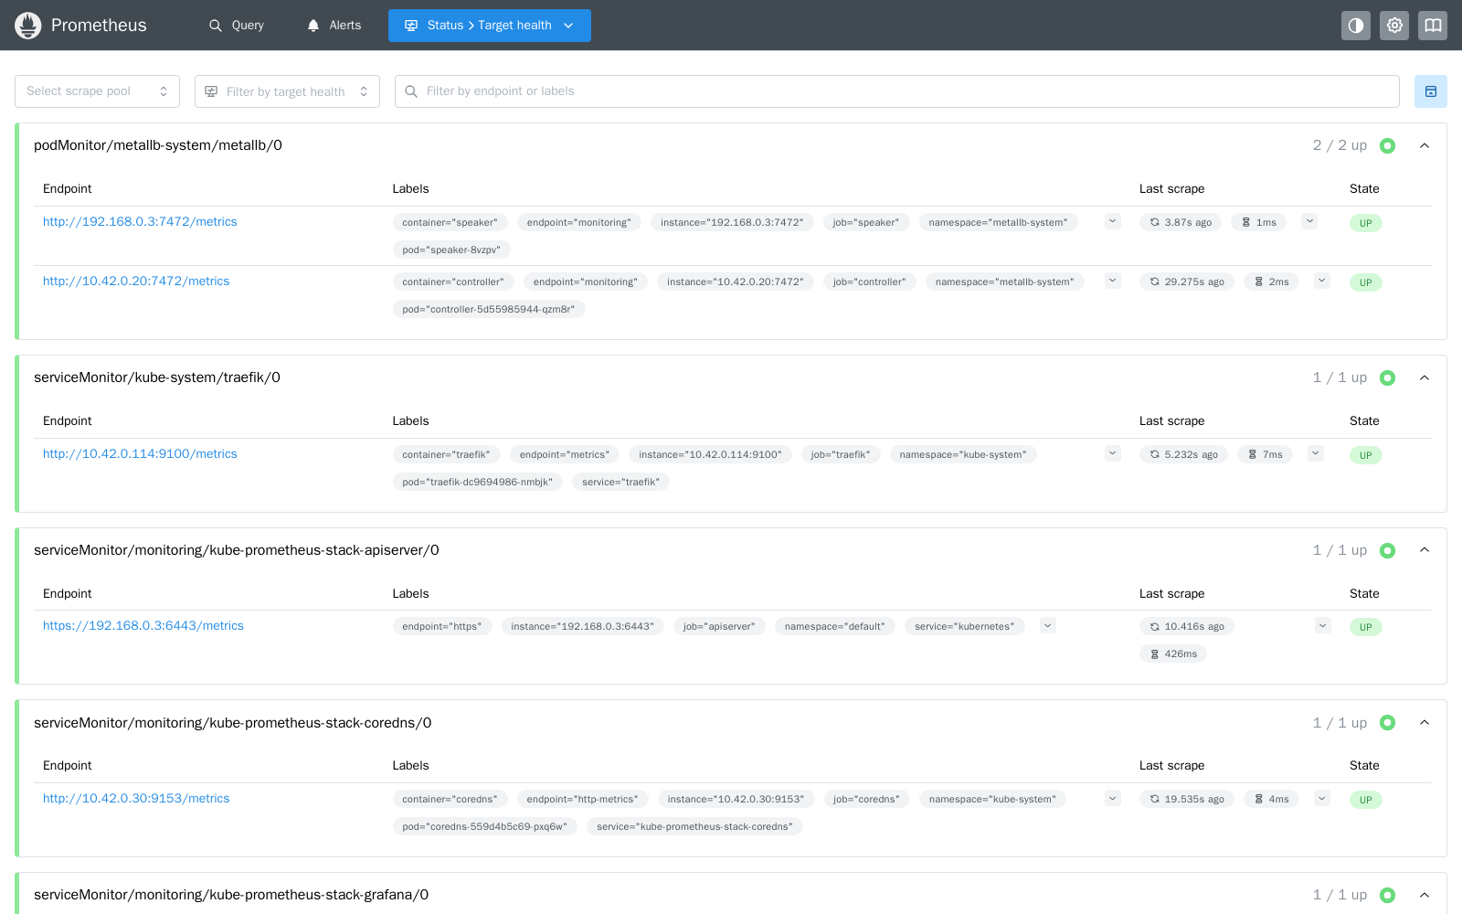The image size is (1462, 914).
Task: Click the UP badge for apiserver target
Action: 1366,627
